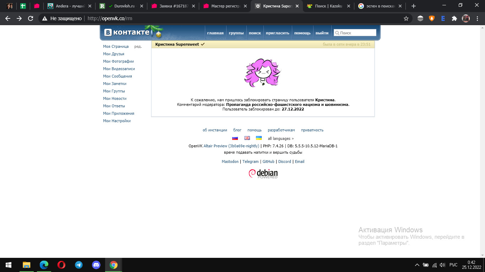Switch to the Andera browser tab

tap(70, 6)
